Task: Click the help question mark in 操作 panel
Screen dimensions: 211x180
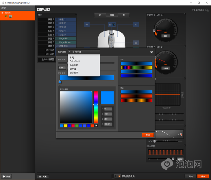Action: tap(76, 14)
